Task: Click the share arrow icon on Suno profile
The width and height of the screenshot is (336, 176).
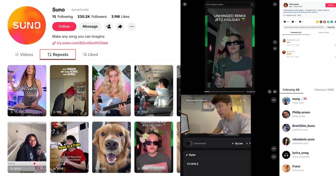Action: 120,27
